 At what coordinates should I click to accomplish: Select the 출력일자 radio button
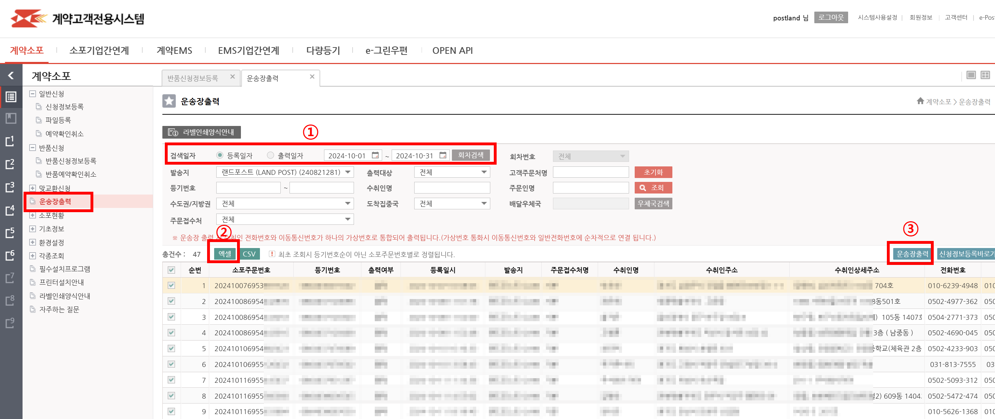(x=270, y=155)
